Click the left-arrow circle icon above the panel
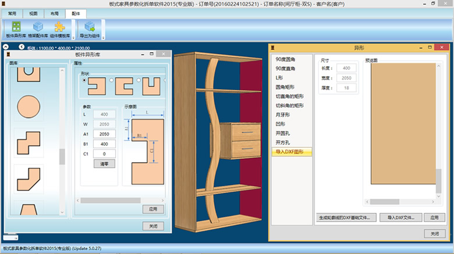454x254 pixels. 22,46
